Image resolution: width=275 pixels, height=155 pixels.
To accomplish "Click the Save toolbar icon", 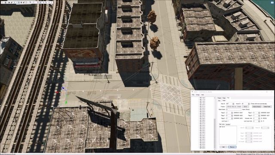I will [9, 3].
